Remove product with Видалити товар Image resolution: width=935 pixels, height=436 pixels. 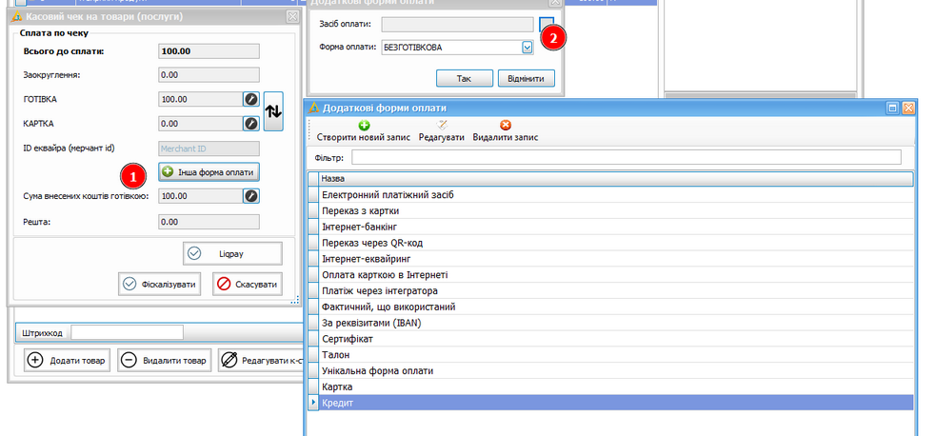(x=165, y=360)
